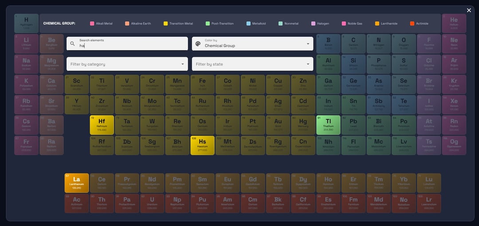Image resolution: width=479 pixels, height=226 pixels.
Task: Select the Helium element tile
Action: (454, 23)
